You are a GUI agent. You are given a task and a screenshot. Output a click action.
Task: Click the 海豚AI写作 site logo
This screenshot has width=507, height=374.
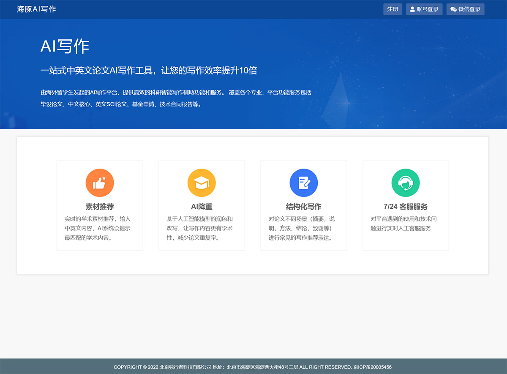tap(36, 9)
